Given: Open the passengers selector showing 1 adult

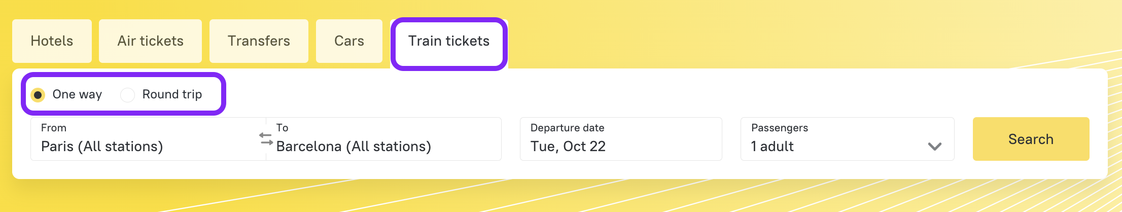Looking at the screenshot, I should [x=846, y=139].
